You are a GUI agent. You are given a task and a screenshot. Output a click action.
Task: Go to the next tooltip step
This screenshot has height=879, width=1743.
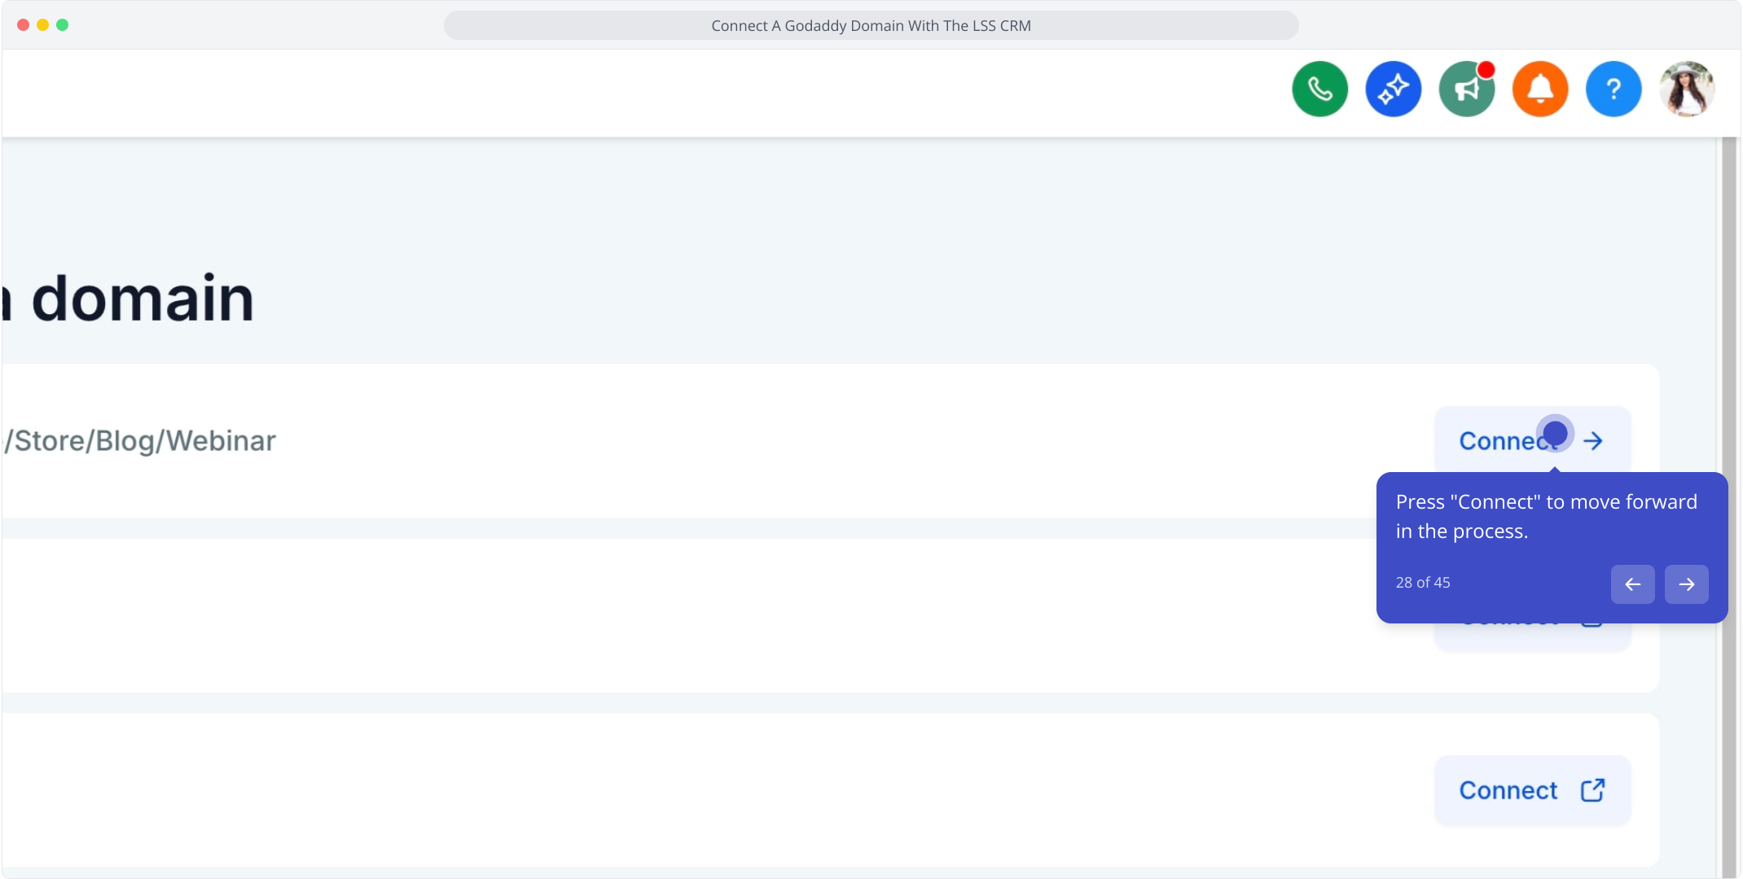(1686, 584)
